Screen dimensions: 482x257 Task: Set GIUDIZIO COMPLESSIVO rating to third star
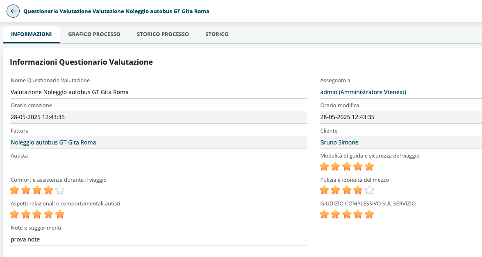click(x=347, y=214)
